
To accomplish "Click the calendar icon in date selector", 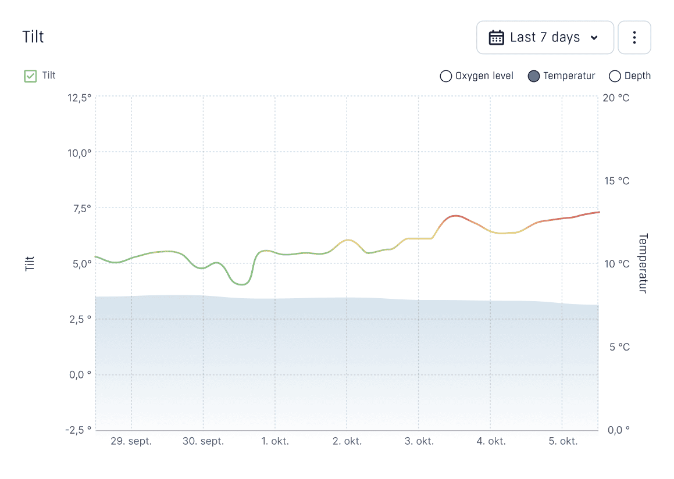I will [496, 38].
